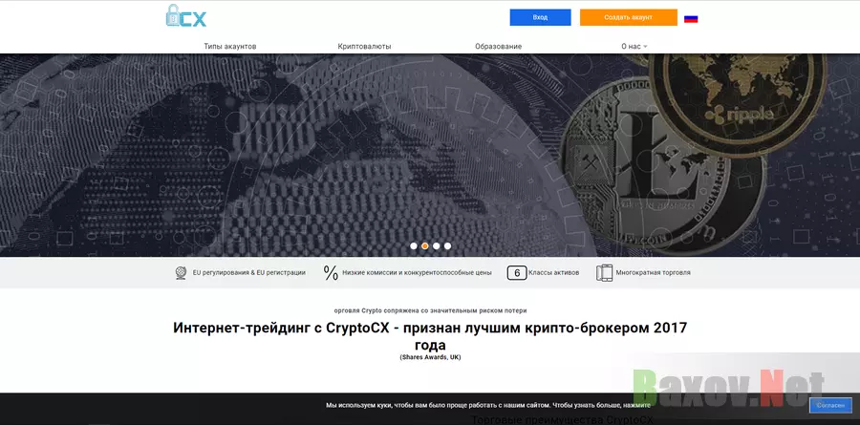Viewport: 860px width, 425px height.
Task: Click the Вход login button
Action: (540, 17)
